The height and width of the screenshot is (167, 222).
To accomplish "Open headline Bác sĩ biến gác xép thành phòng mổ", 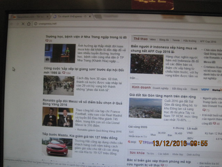I will 159,162.
